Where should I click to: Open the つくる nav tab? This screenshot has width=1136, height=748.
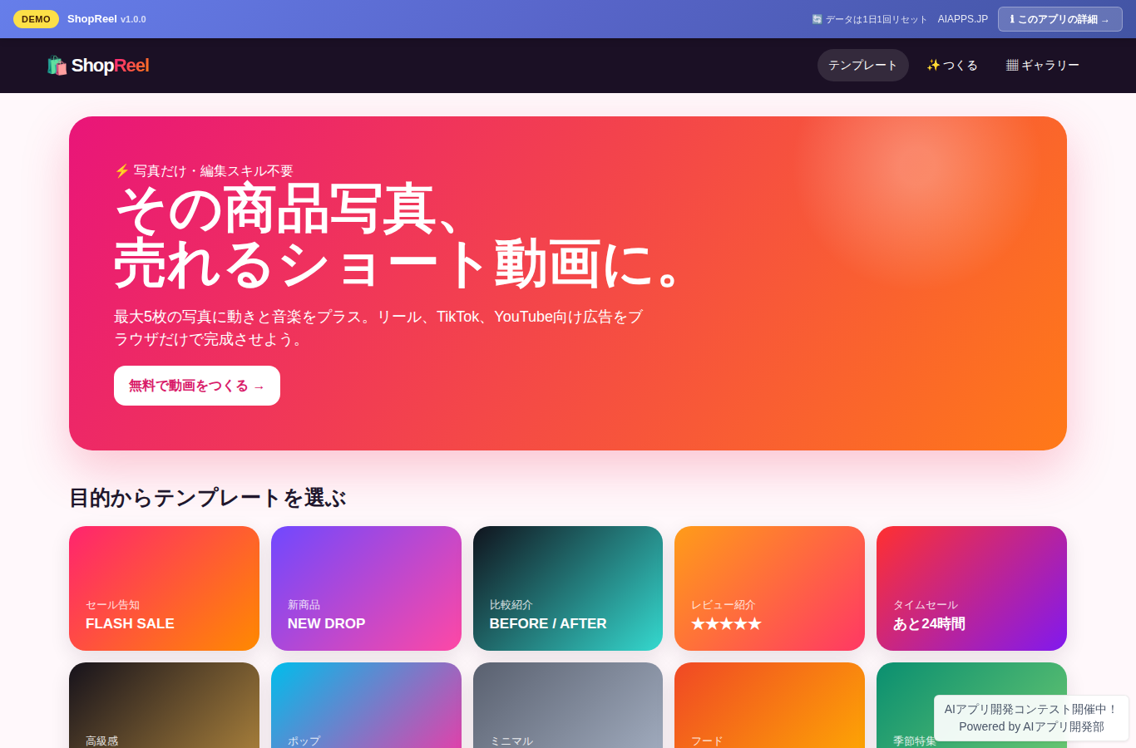click(x=952, y=66)
